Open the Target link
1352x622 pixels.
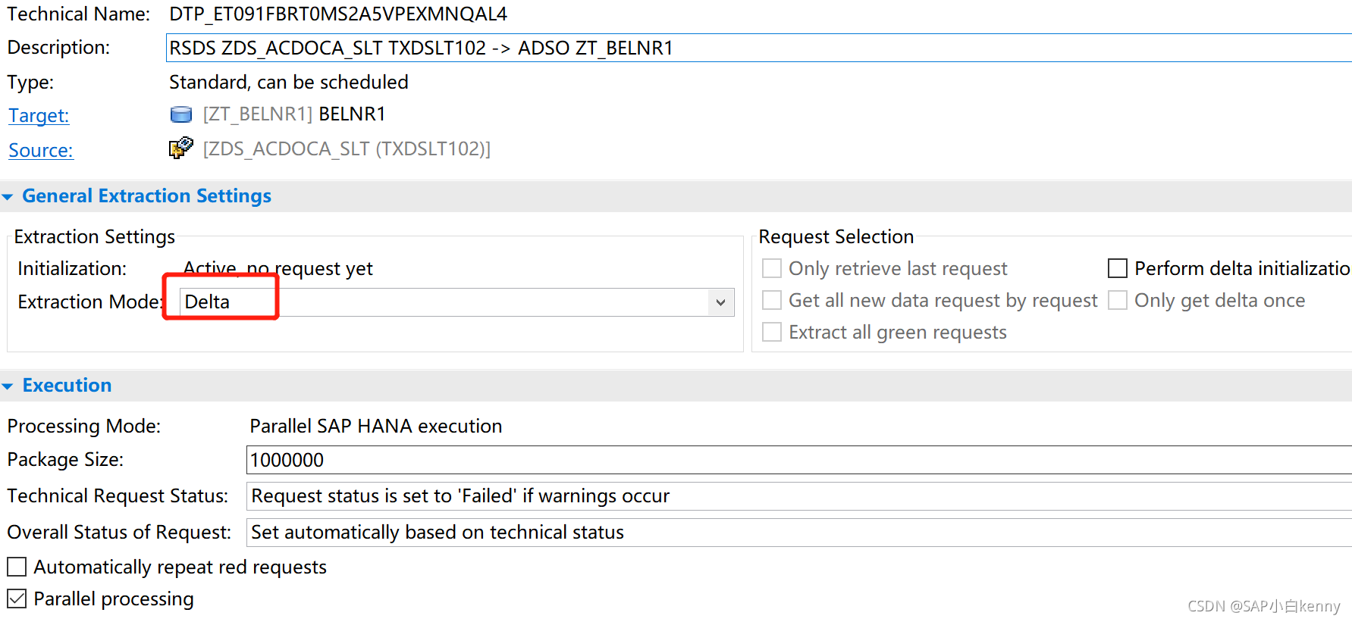pos(39,116)
